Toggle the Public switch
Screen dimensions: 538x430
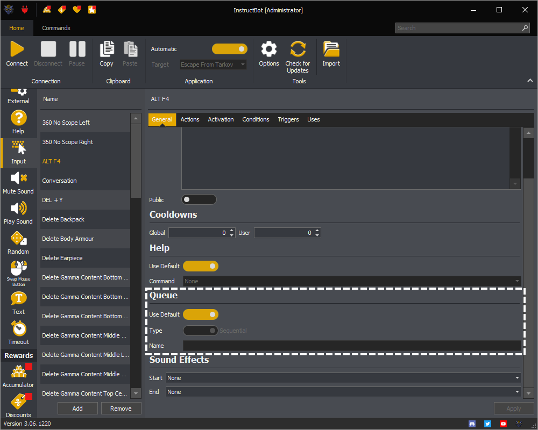(x=199, y=199)
